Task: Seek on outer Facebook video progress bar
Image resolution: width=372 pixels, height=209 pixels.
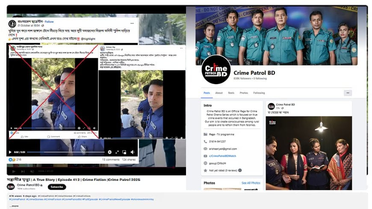Action: [66, 152]
